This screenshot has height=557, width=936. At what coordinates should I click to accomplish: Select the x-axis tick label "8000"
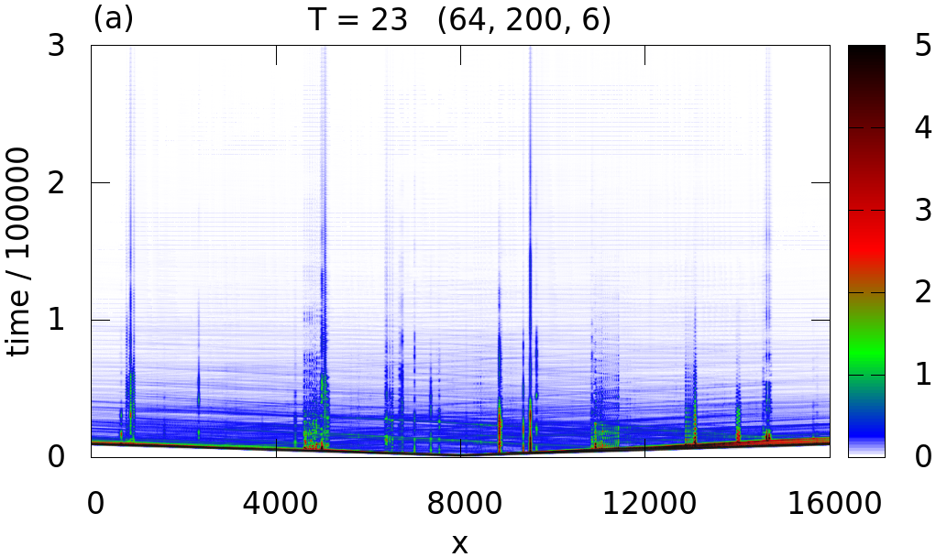click(464, 503)
